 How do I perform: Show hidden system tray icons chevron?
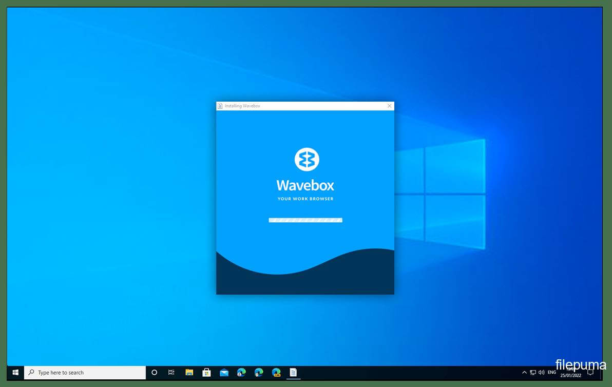pyautogui.click(x=524, y=373)
